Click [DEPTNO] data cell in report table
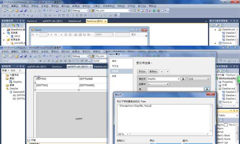Image resolution: width=240 pixels, height=144 pixels. click(42, 85)
